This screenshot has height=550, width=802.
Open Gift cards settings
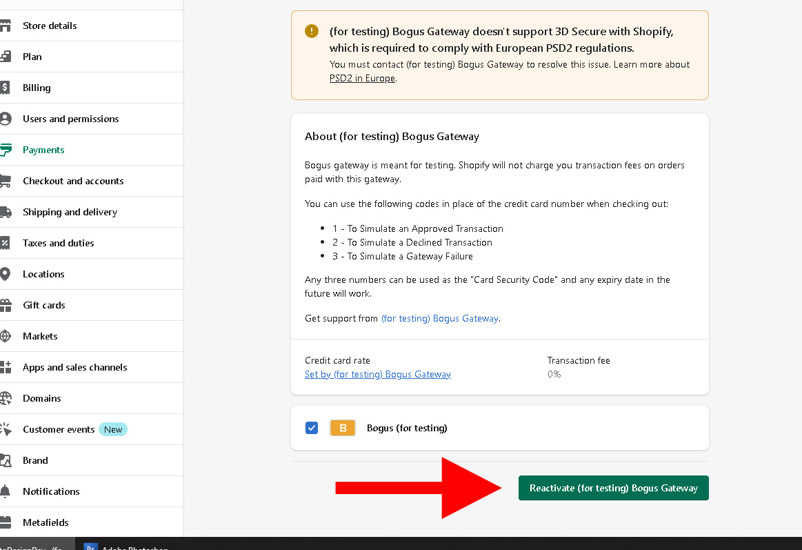pyautogui.click(x=91, y=306)
